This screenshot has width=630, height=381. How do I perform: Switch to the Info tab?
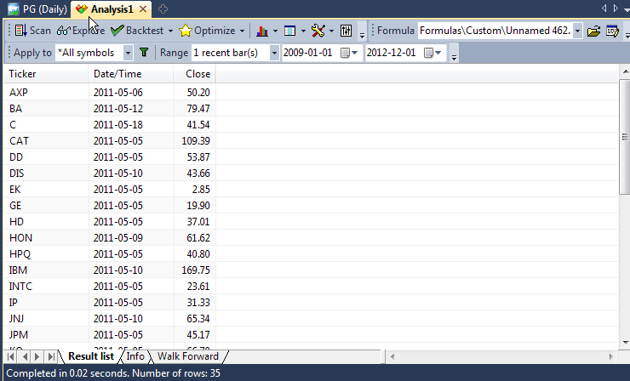pos(135,356)
